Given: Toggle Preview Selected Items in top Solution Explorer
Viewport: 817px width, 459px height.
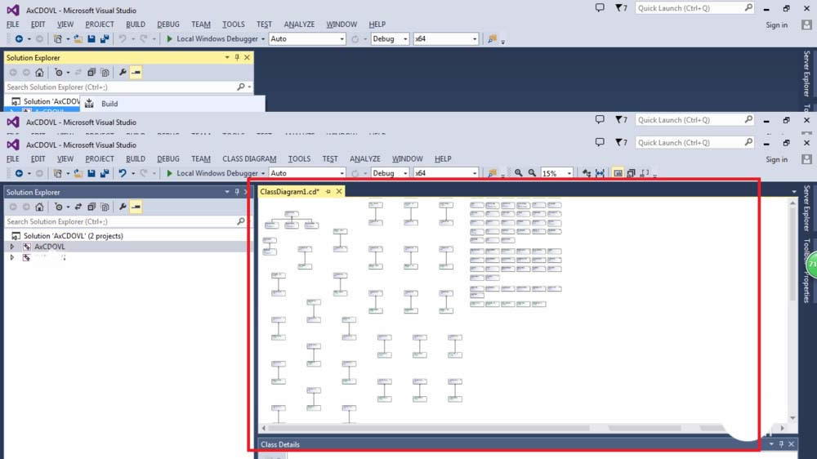Looking at the screenshot, I should 136,73.
